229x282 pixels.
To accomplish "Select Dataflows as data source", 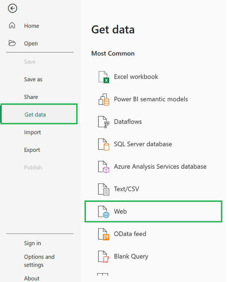I will pyautogui.click(x=128, y=122).
